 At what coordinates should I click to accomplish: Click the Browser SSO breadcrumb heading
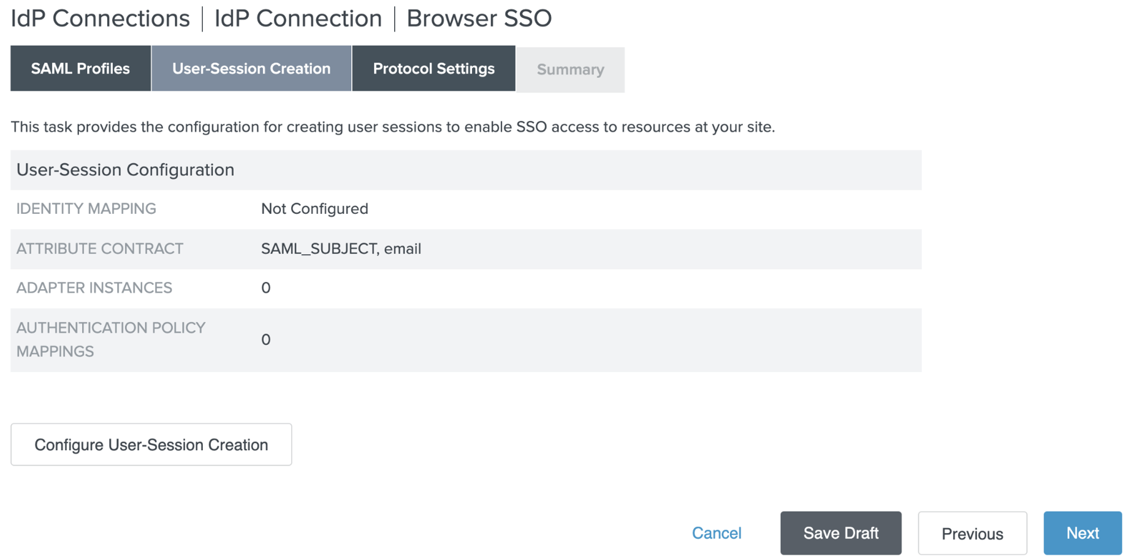[479, 18]
